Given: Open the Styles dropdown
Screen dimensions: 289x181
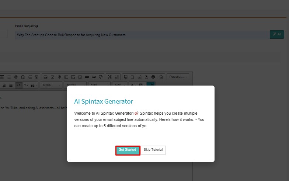Looking at the screenshot, I should [x=51, y=85].
